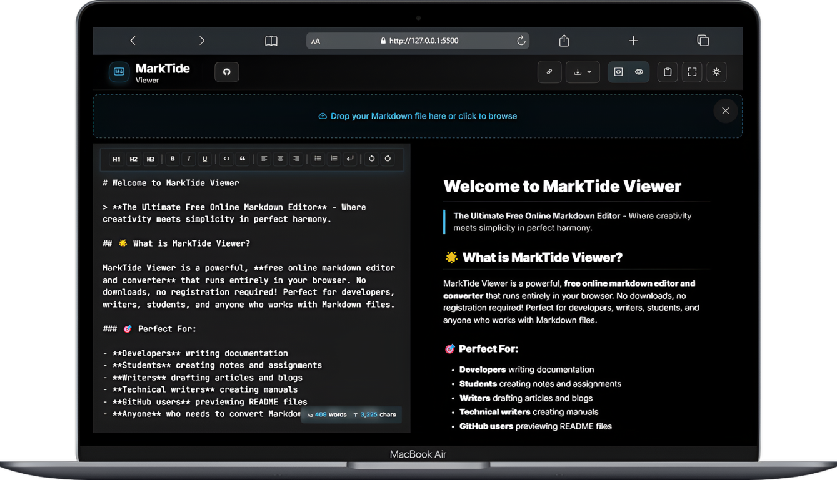This screenshot has width=837, height=480.
Task: Open the download export dropdown
Action: 583,72
